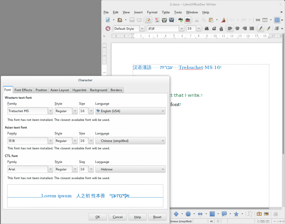Image resolution: width=285 pixels, height=224 pixels.
Task: Open CTL Language dropdown showing Hebrew
Action: (130, 169)
